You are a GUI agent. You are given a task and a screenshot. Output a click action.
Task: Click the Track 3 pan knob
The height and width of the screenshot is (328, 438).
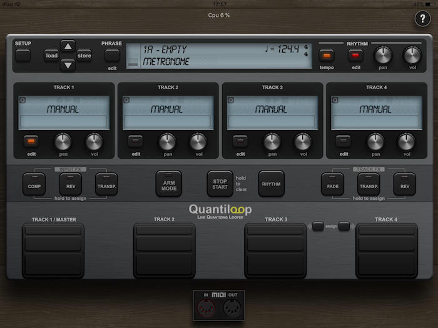coord(272,142)
